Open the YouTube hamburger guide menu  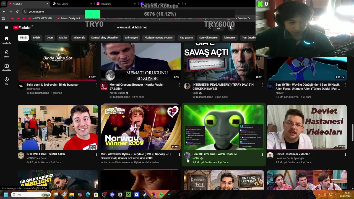tap(7, 27)
